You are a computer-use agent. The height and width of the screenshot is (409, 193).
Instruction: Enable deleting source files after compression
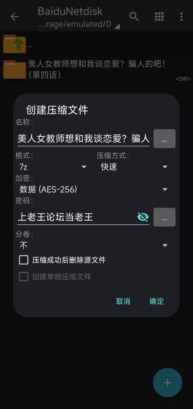(x=23, y=260)
